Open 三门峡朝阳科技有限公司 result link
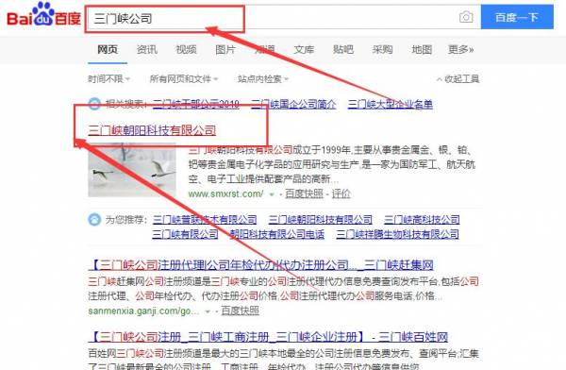 coord(152,130)
